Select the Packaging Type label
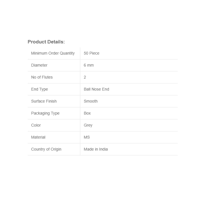This screenshot has width=200, height=200. click(45, 113)
